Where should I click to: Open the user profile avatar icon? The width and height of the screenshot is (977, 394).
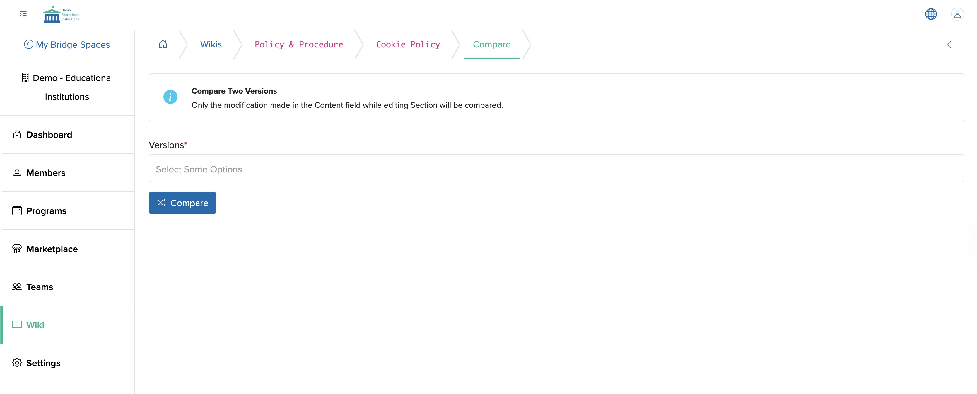click(x=957, y=14)
